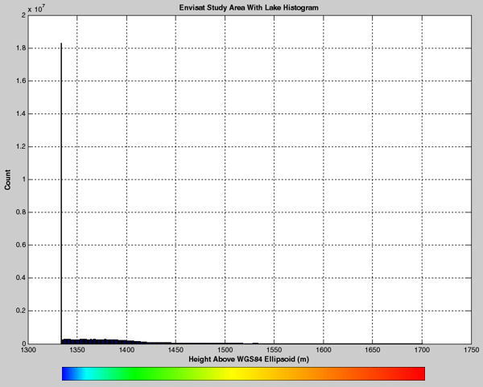Click the 'x 10^7' axis exponent label
The width and height of the screenshot is (483, 387).
click(x=36, y=8)
